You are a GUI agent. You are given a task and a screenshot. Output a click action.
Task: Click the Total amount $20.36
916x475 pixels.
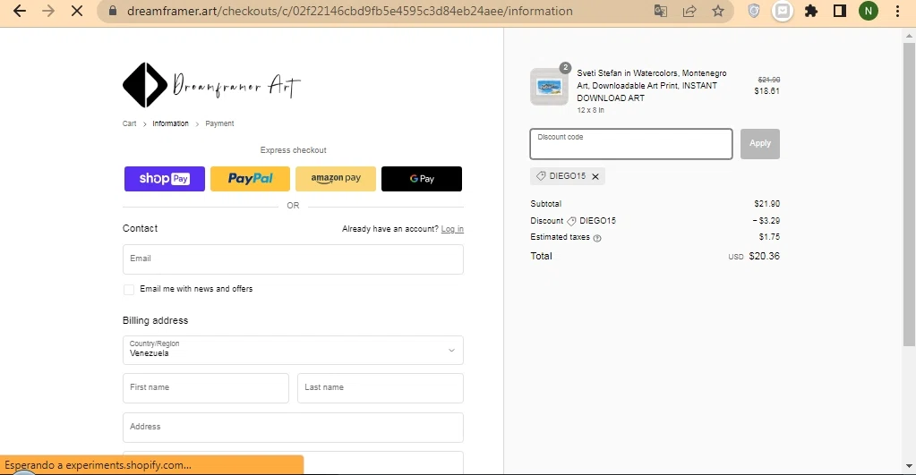click(x=764, y=256)
